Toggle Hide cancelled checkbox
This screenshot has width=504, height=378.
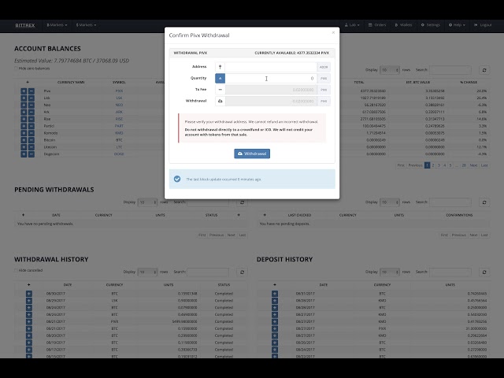coord(16,270)
